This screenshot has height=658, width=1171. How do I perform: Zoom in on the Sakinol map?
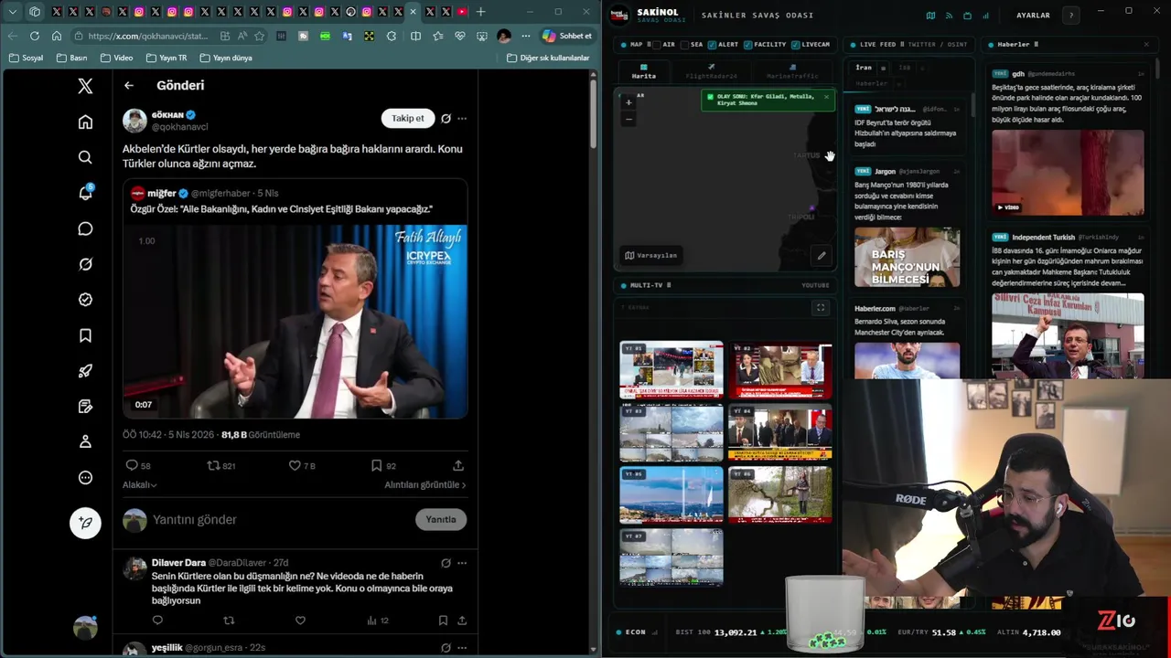[x=628, y=102]
